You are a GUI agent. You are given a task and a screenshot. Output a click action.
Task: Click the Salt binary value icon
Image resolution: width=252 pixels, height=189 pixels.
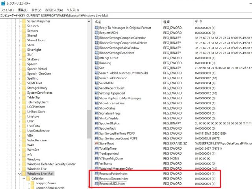(96, 68)
